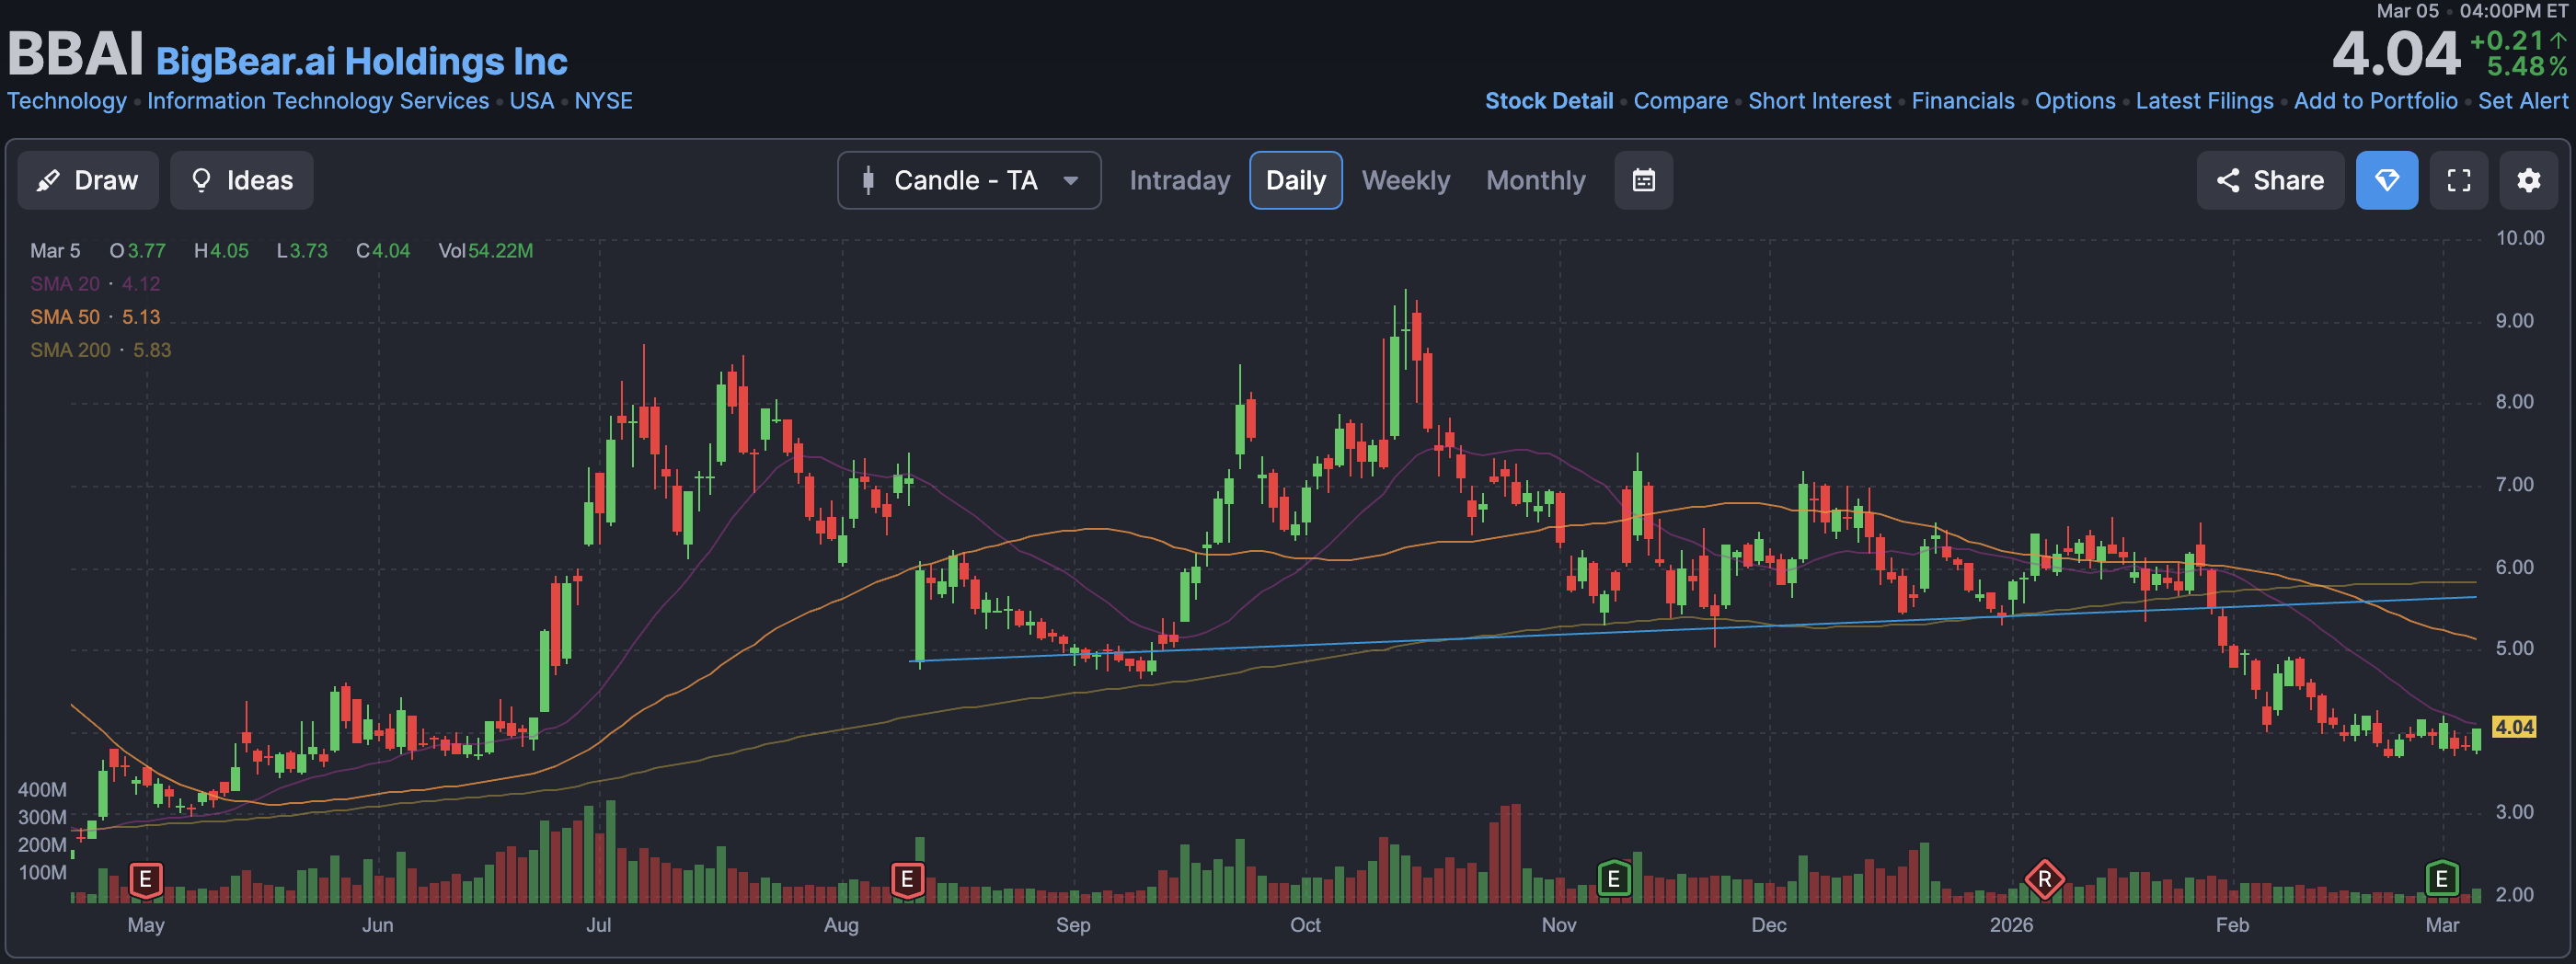Click the Oct label on date axis

1304,925
